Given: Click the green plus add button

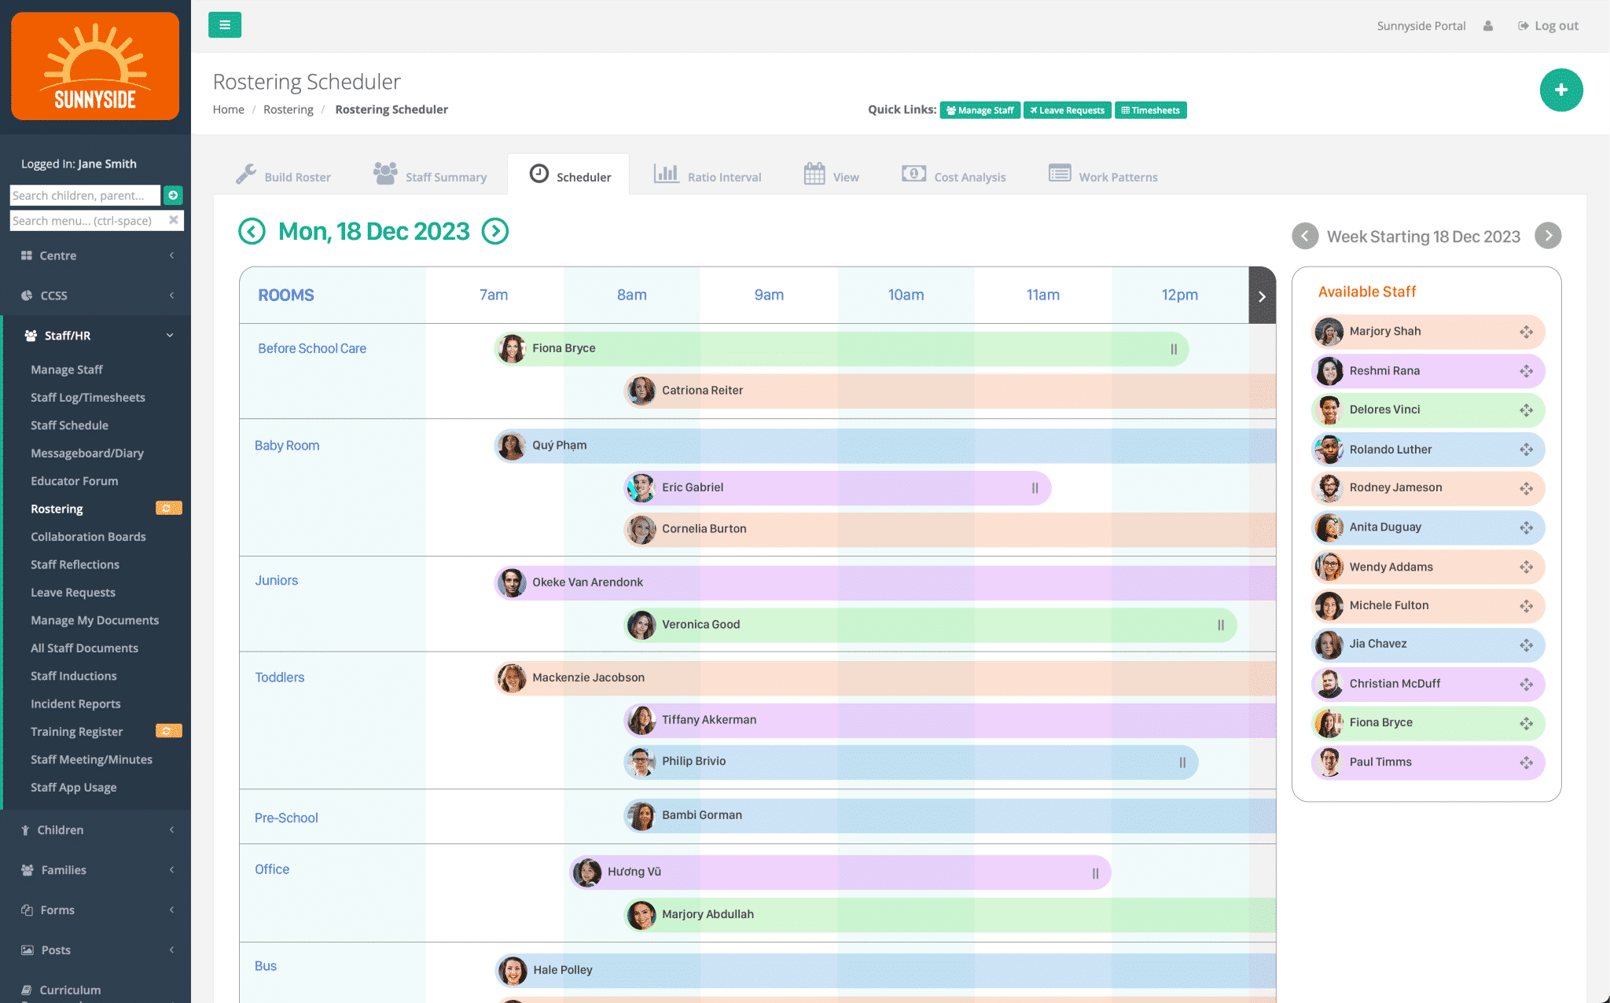Looking at the screenshot, I should pos(1561,90).
